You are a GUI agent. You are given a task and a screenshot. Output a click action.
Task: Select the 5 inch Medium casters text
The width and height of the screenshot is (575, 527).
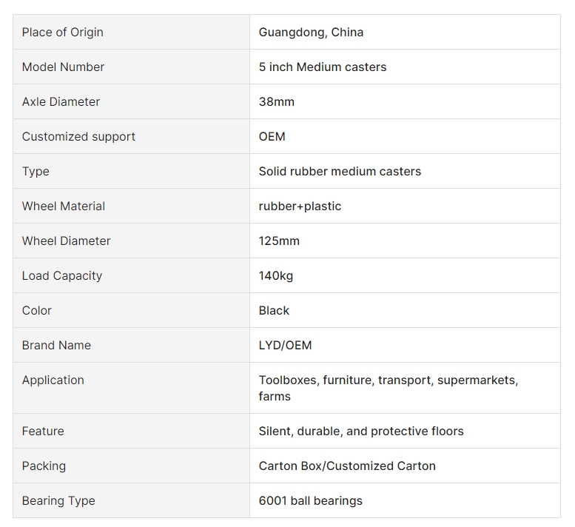(x=323, y=67)
